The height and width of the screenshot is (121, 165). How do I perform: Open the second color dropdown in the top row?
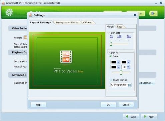pyautogui.click(x=128, y=62)
